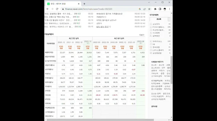The height and width of the screenshot is (121, 217).
Task: Toggle the browser side panel icon
Action: pyautogui.click(x=160, y=9)
